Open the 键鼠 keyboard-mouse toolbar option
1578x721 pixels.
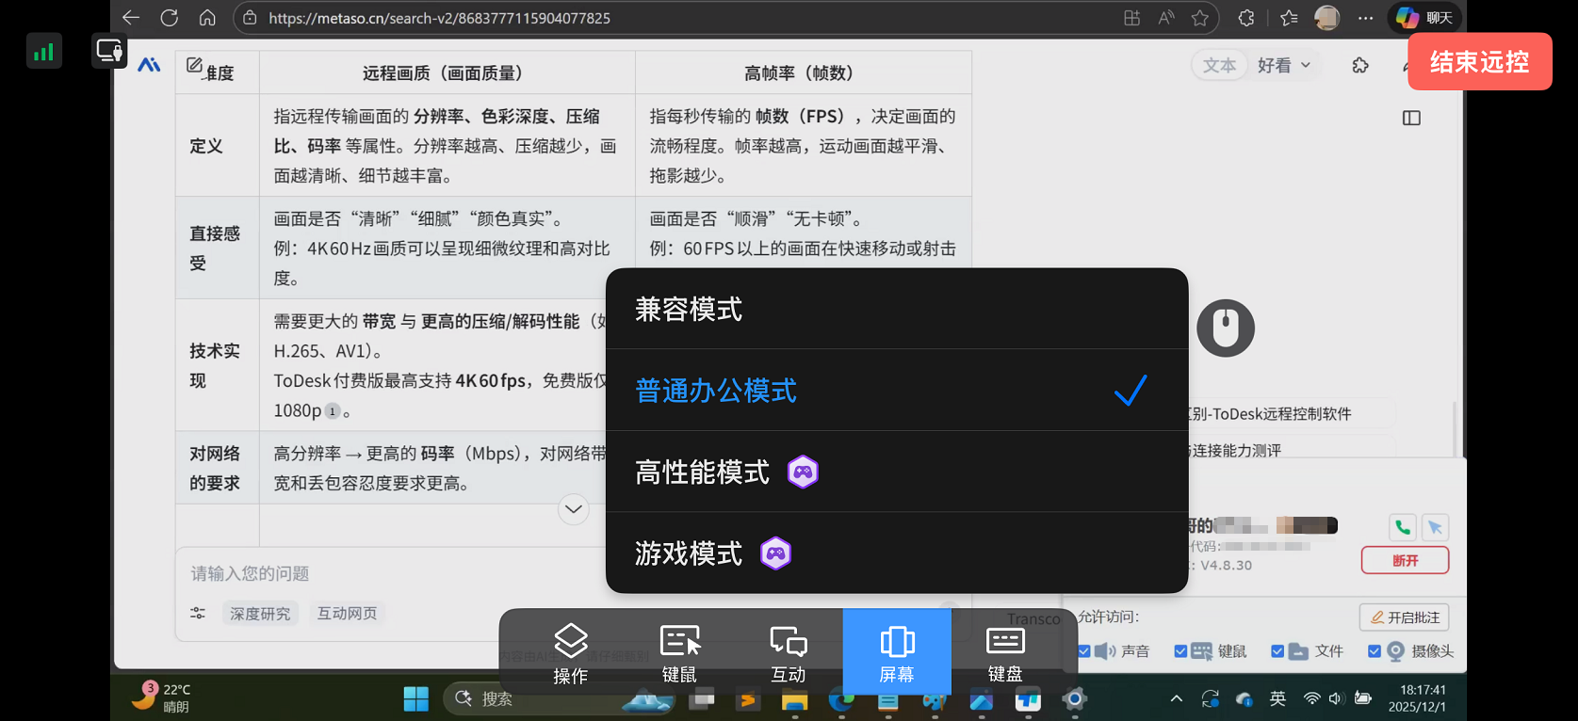[x=679, y=652]
